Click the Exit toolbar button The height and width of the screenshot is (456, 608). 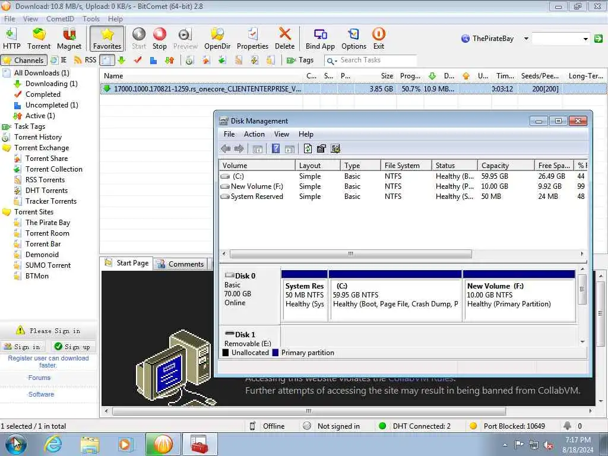[x=378, y=39]
